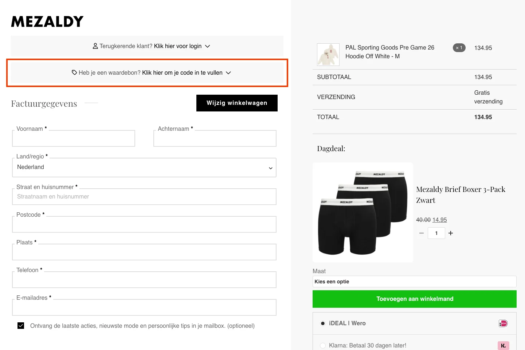Click the boxer quantity number field
Image resolution: width=525 pixels, height=350 pixels.
[436, 233]
